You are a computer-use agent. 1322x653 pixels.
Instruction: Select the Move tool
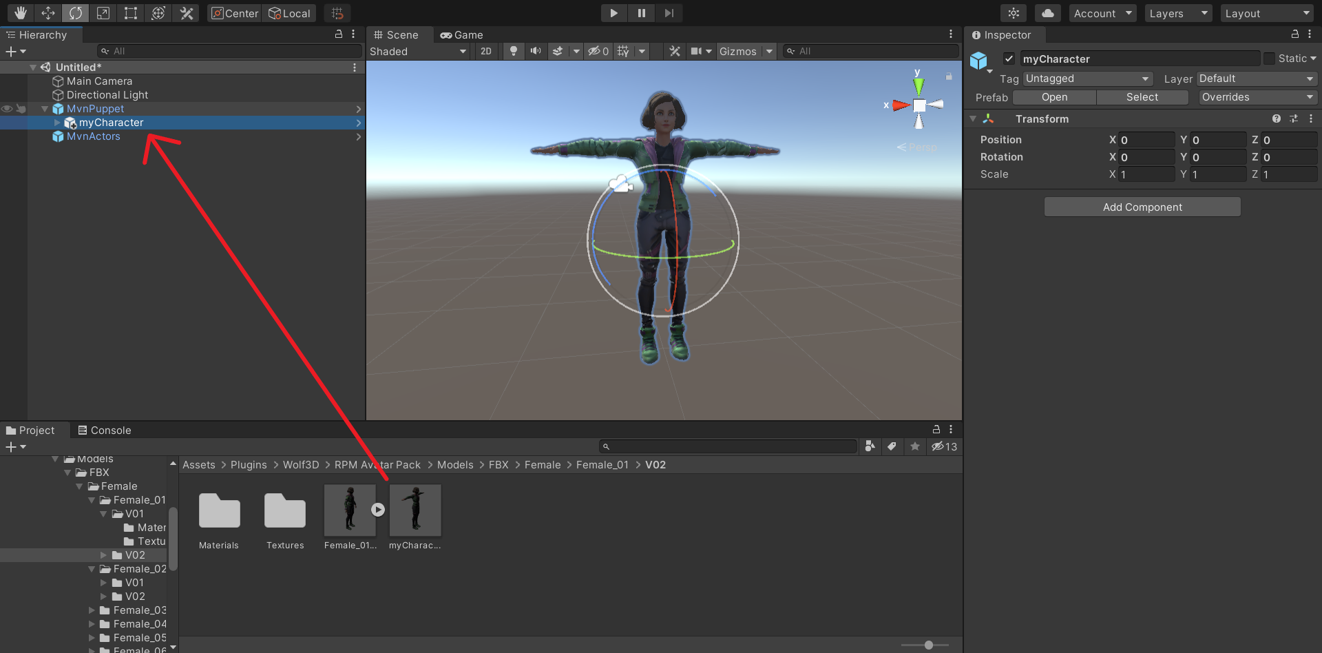(x=48, y=13)
